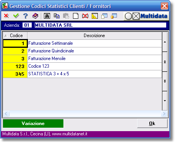Click the Azienda code field 01
The width and height of the screenshot is (175, 143).
point(27,25)
